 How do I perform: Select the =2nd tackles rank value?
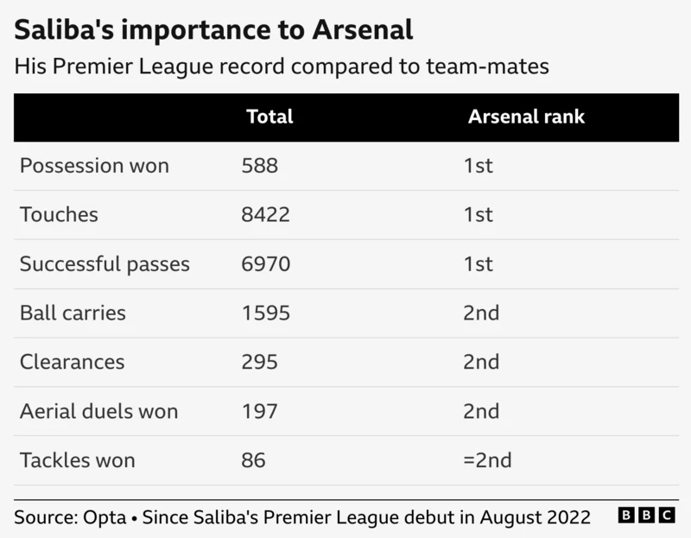click(x=487, y=460)
